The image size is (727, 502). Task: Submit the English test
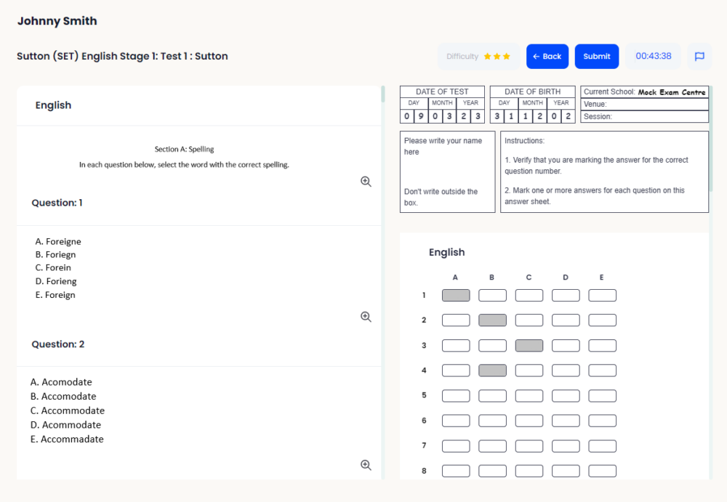[x=596, y=56]
